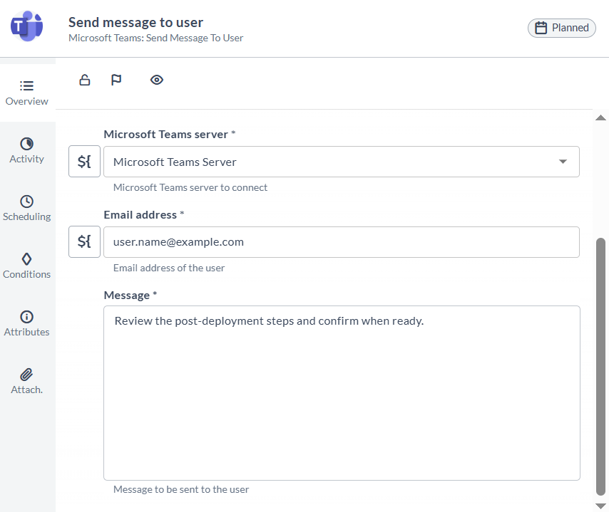
Task: Click the variable button beside Email address
Action: tap(84, 241)
